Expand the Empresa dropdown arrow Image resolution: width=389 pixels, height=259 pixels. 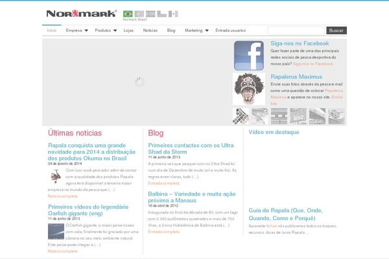[86, 30]
